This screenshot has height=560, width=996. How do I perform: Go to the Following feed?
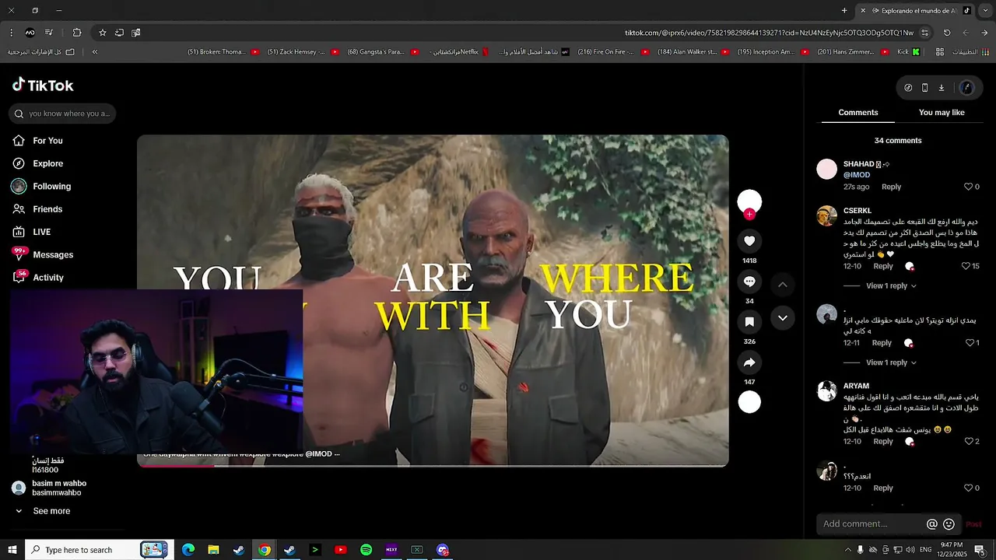pos(51,187)
